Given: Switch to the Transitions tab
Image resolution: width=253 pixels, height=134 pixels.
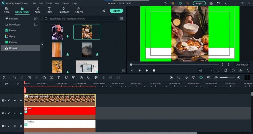Looking at the screenshot, I should click(64, 10).
